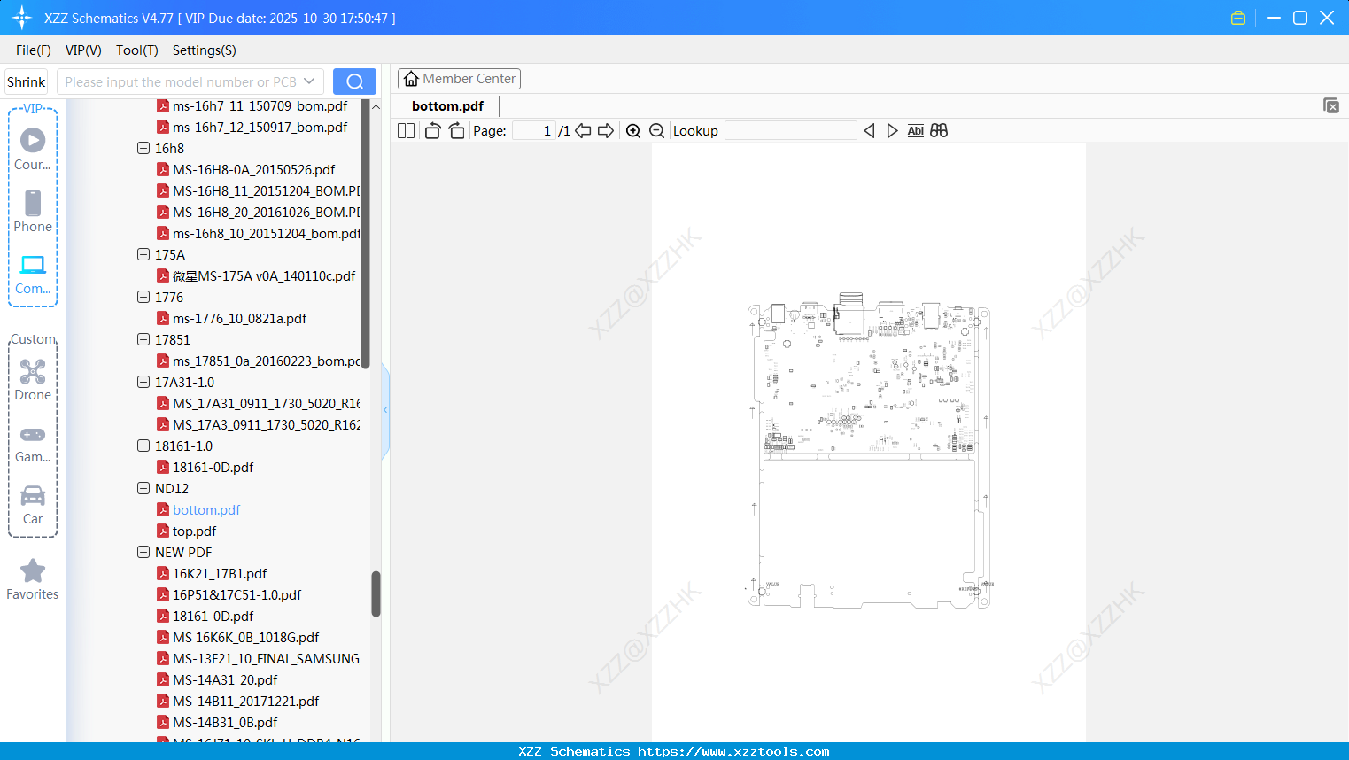Select the Computer category in sidebar
Image resolution: width=1349 pixels, height=760 pixels.
(33, 274)
